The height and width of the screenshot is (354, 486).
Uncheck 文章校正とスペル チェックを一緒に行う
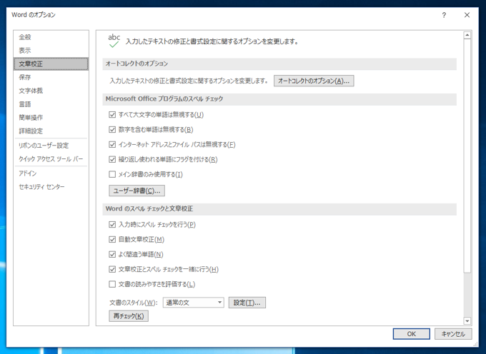tap(112, 269)
